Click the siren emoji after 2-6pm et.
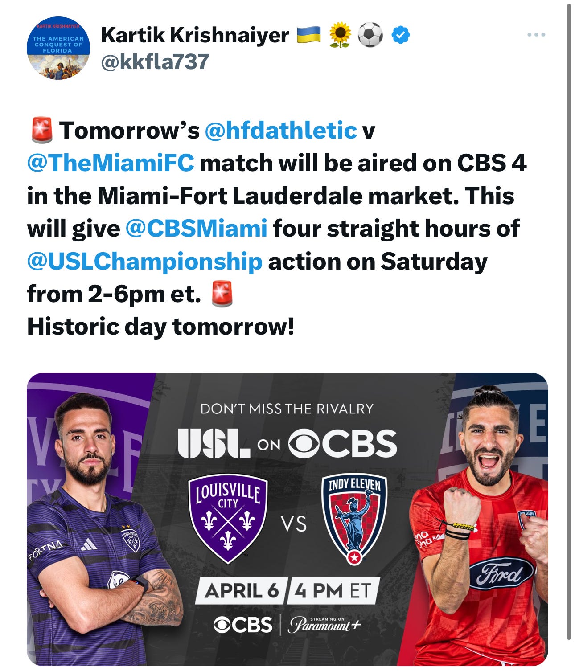 (x=222, y=294)
